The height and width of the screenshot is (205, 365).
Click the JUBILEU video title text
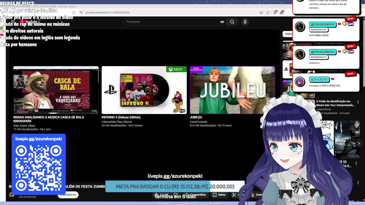tap(196, 117)
